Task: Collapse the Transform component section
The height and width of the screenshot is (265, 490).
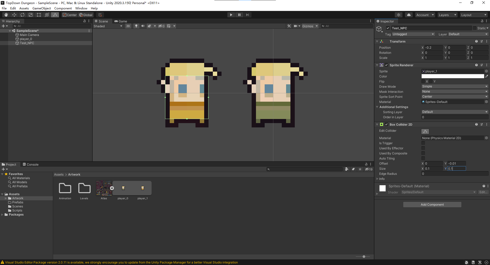Action: [x=377, y=41]
